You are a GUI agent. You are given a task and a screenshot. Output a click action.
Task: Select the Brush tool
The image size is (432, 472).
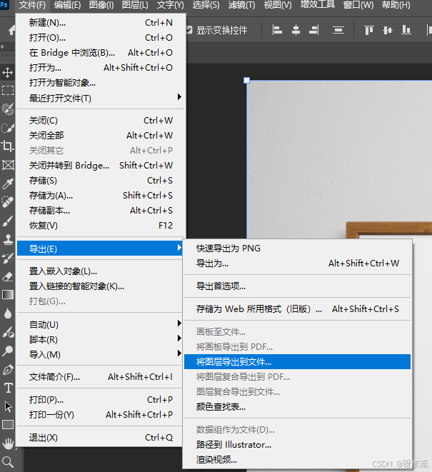[x=8, y=221]
